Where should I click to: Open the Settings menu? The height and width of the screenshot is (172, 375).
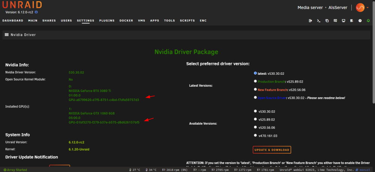[x=85, y=21]
